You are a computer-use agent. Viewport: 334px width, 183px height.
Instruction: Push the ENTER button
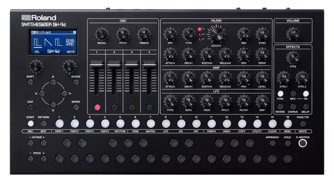76,108
